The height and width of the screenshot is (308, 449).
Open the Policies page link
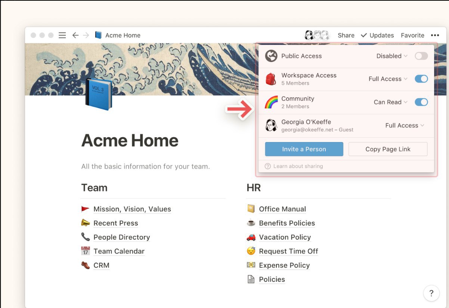[x=272, y=280]
